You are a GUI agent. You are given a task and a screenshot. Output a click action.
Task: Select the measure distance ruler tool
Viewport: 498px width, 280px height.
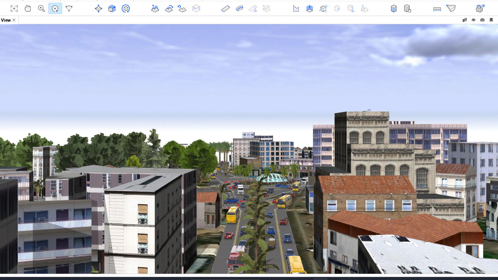[x=437, y=9]
